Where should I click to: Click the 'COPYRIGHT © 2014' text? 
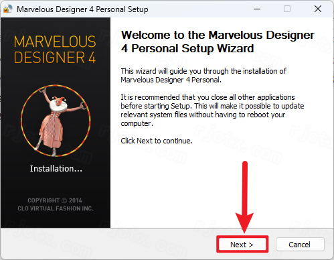(55, 200)
